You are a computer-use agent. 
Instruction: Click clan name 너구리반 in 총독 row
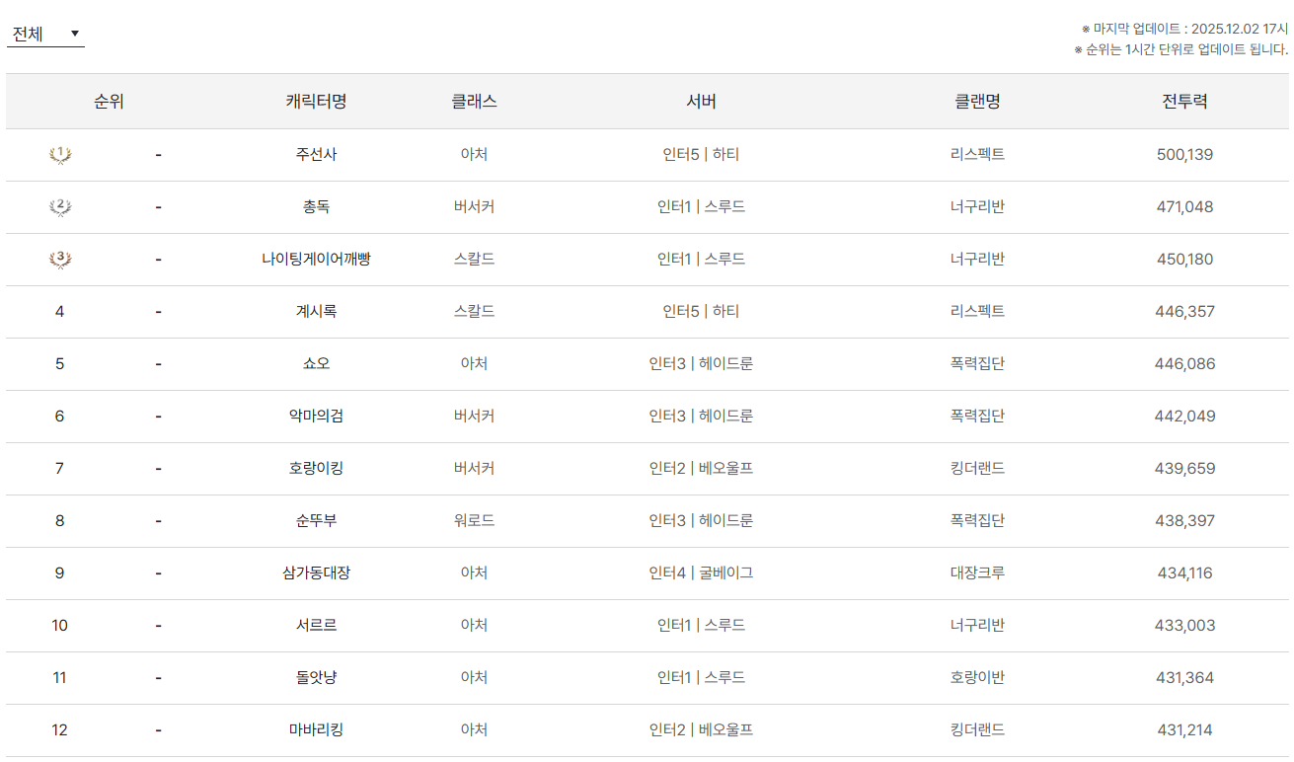[977, 207]
